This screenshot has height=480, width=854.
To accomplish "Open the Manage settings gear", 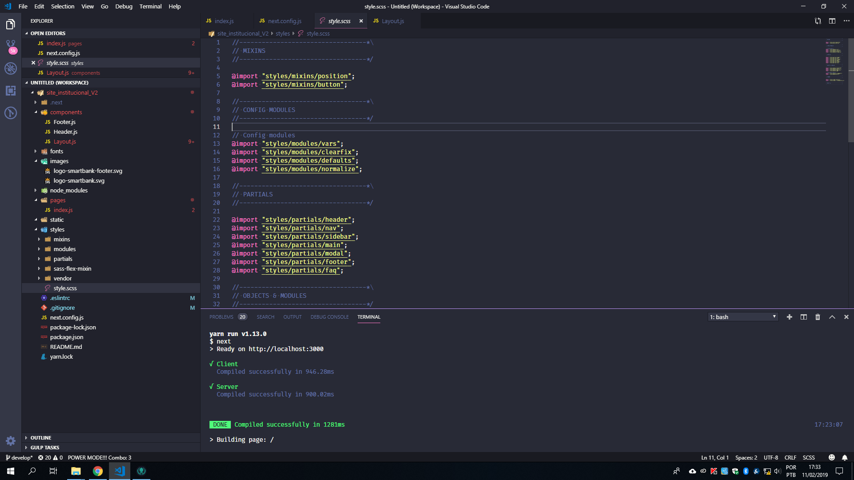I will tap(11, 440).
